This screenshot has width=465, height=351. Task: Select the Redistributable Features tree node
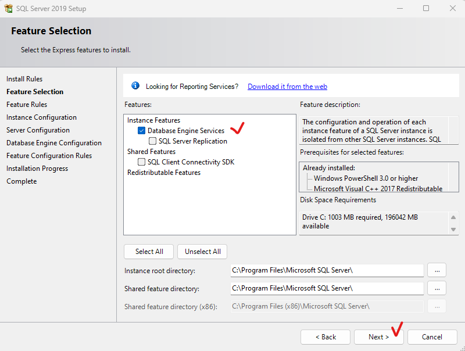coord(164,173)
